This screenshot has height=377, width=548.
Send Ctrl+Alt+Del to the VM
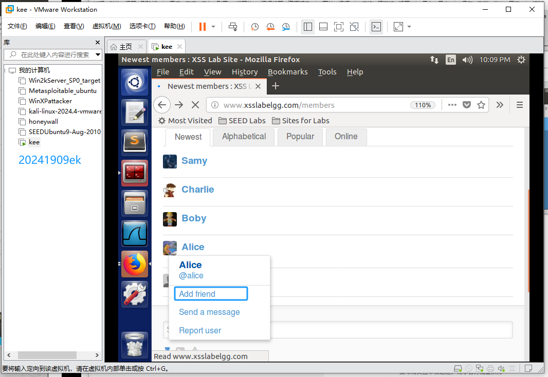233,27
